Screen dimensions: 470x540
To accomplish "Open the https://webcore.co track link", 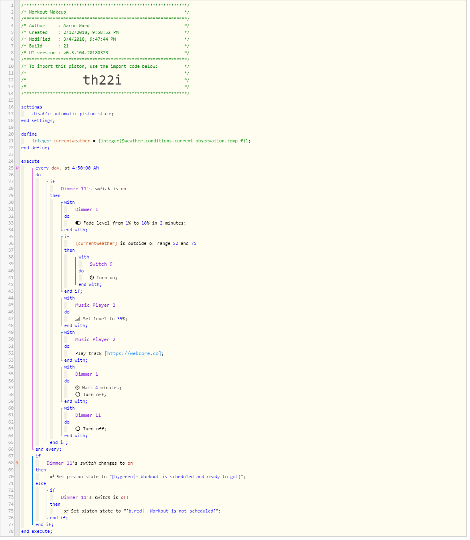I will pos(134,353).
